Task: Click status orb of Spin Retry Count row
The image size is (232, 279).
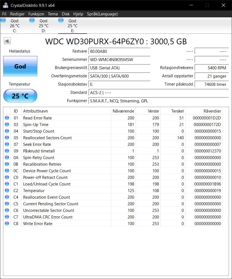Action: [7, 157]
